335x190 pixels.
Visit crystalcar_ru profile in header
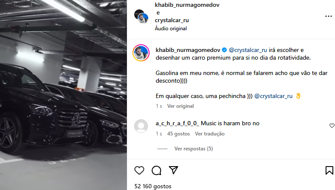pos(172,20)
